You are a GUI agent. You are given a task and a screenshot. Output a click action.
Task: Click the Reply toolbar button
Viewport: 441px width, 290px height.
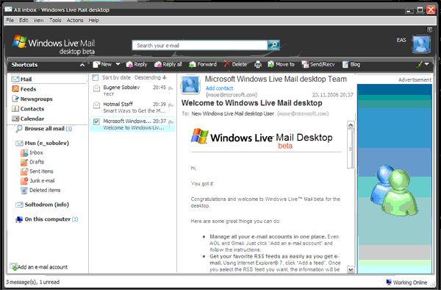(x=137, y=65)
